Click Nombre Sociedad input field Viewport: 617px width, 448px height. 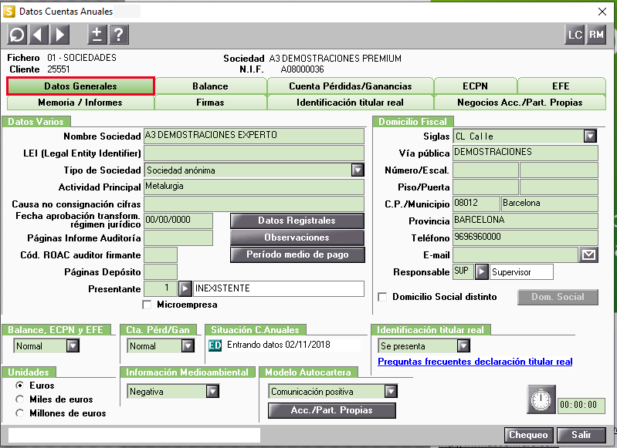(x=254, y=136)
